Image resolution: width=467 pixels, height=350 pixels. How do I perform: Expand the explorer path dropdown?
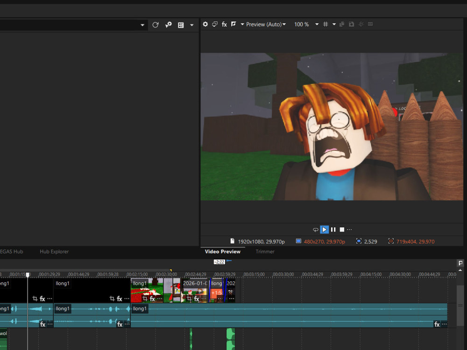pyautogui.click(x=142, y=25)
